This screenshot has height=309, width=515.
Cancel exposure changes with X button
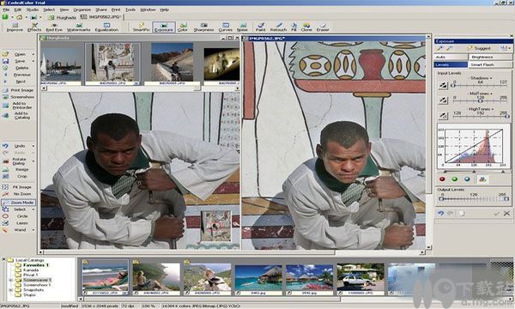click(506, 214)
